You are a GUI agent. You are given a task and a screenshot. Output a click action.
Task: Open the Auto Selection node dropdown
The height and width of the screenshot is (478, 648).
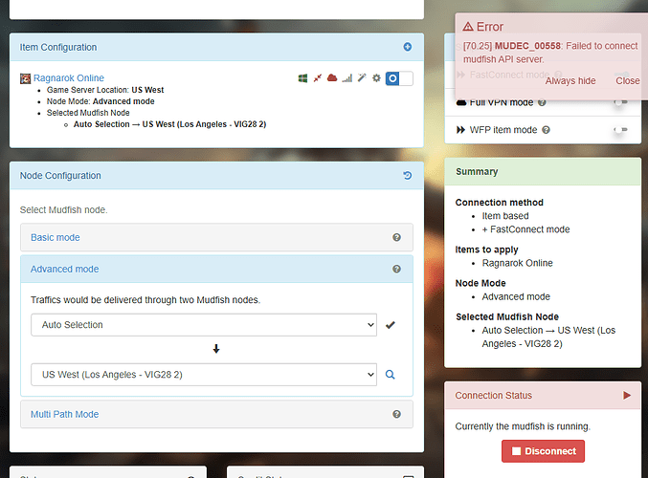pyautogui.click(x=204, y=325)
